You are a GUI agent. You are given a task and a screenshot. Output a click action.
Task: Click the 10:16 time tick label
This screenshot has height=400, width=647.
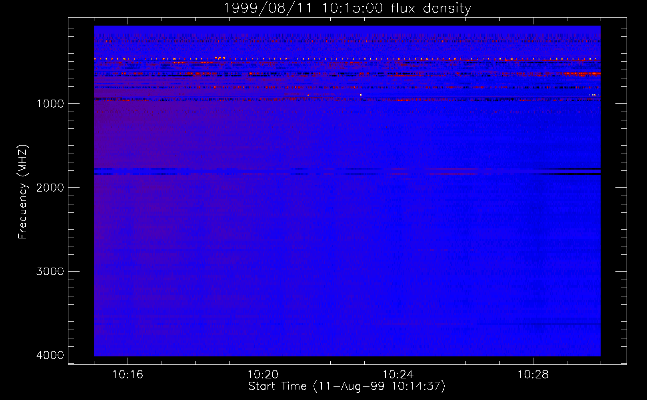tap(128, 375)
